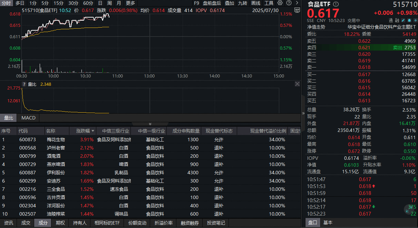Click the help question mark icon
Viewport: 418px width, 228px height.
[x=289, y=3]
